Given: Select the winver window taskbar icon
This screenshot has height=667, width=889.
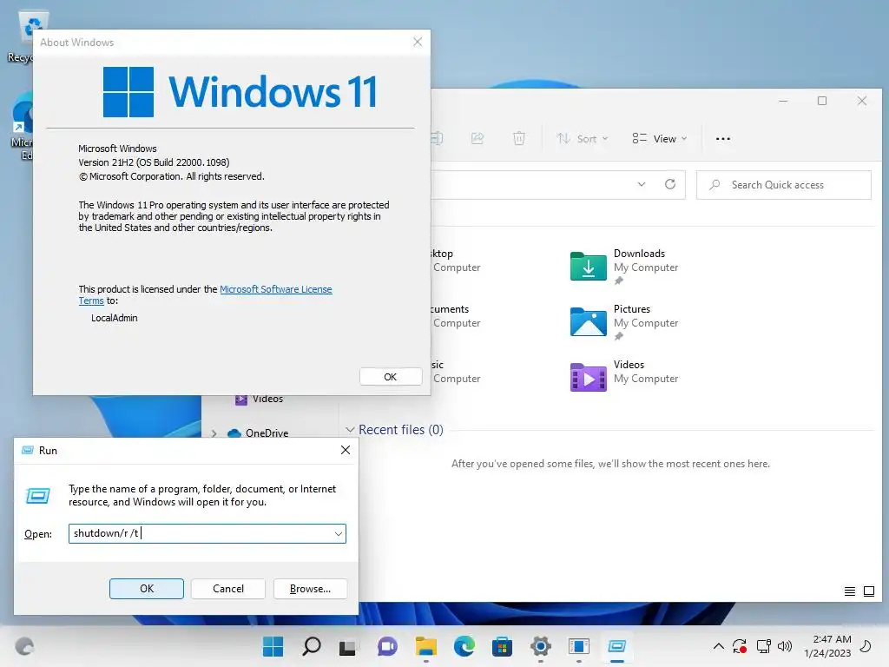Looking at the screenshot, I should [579, 646].
